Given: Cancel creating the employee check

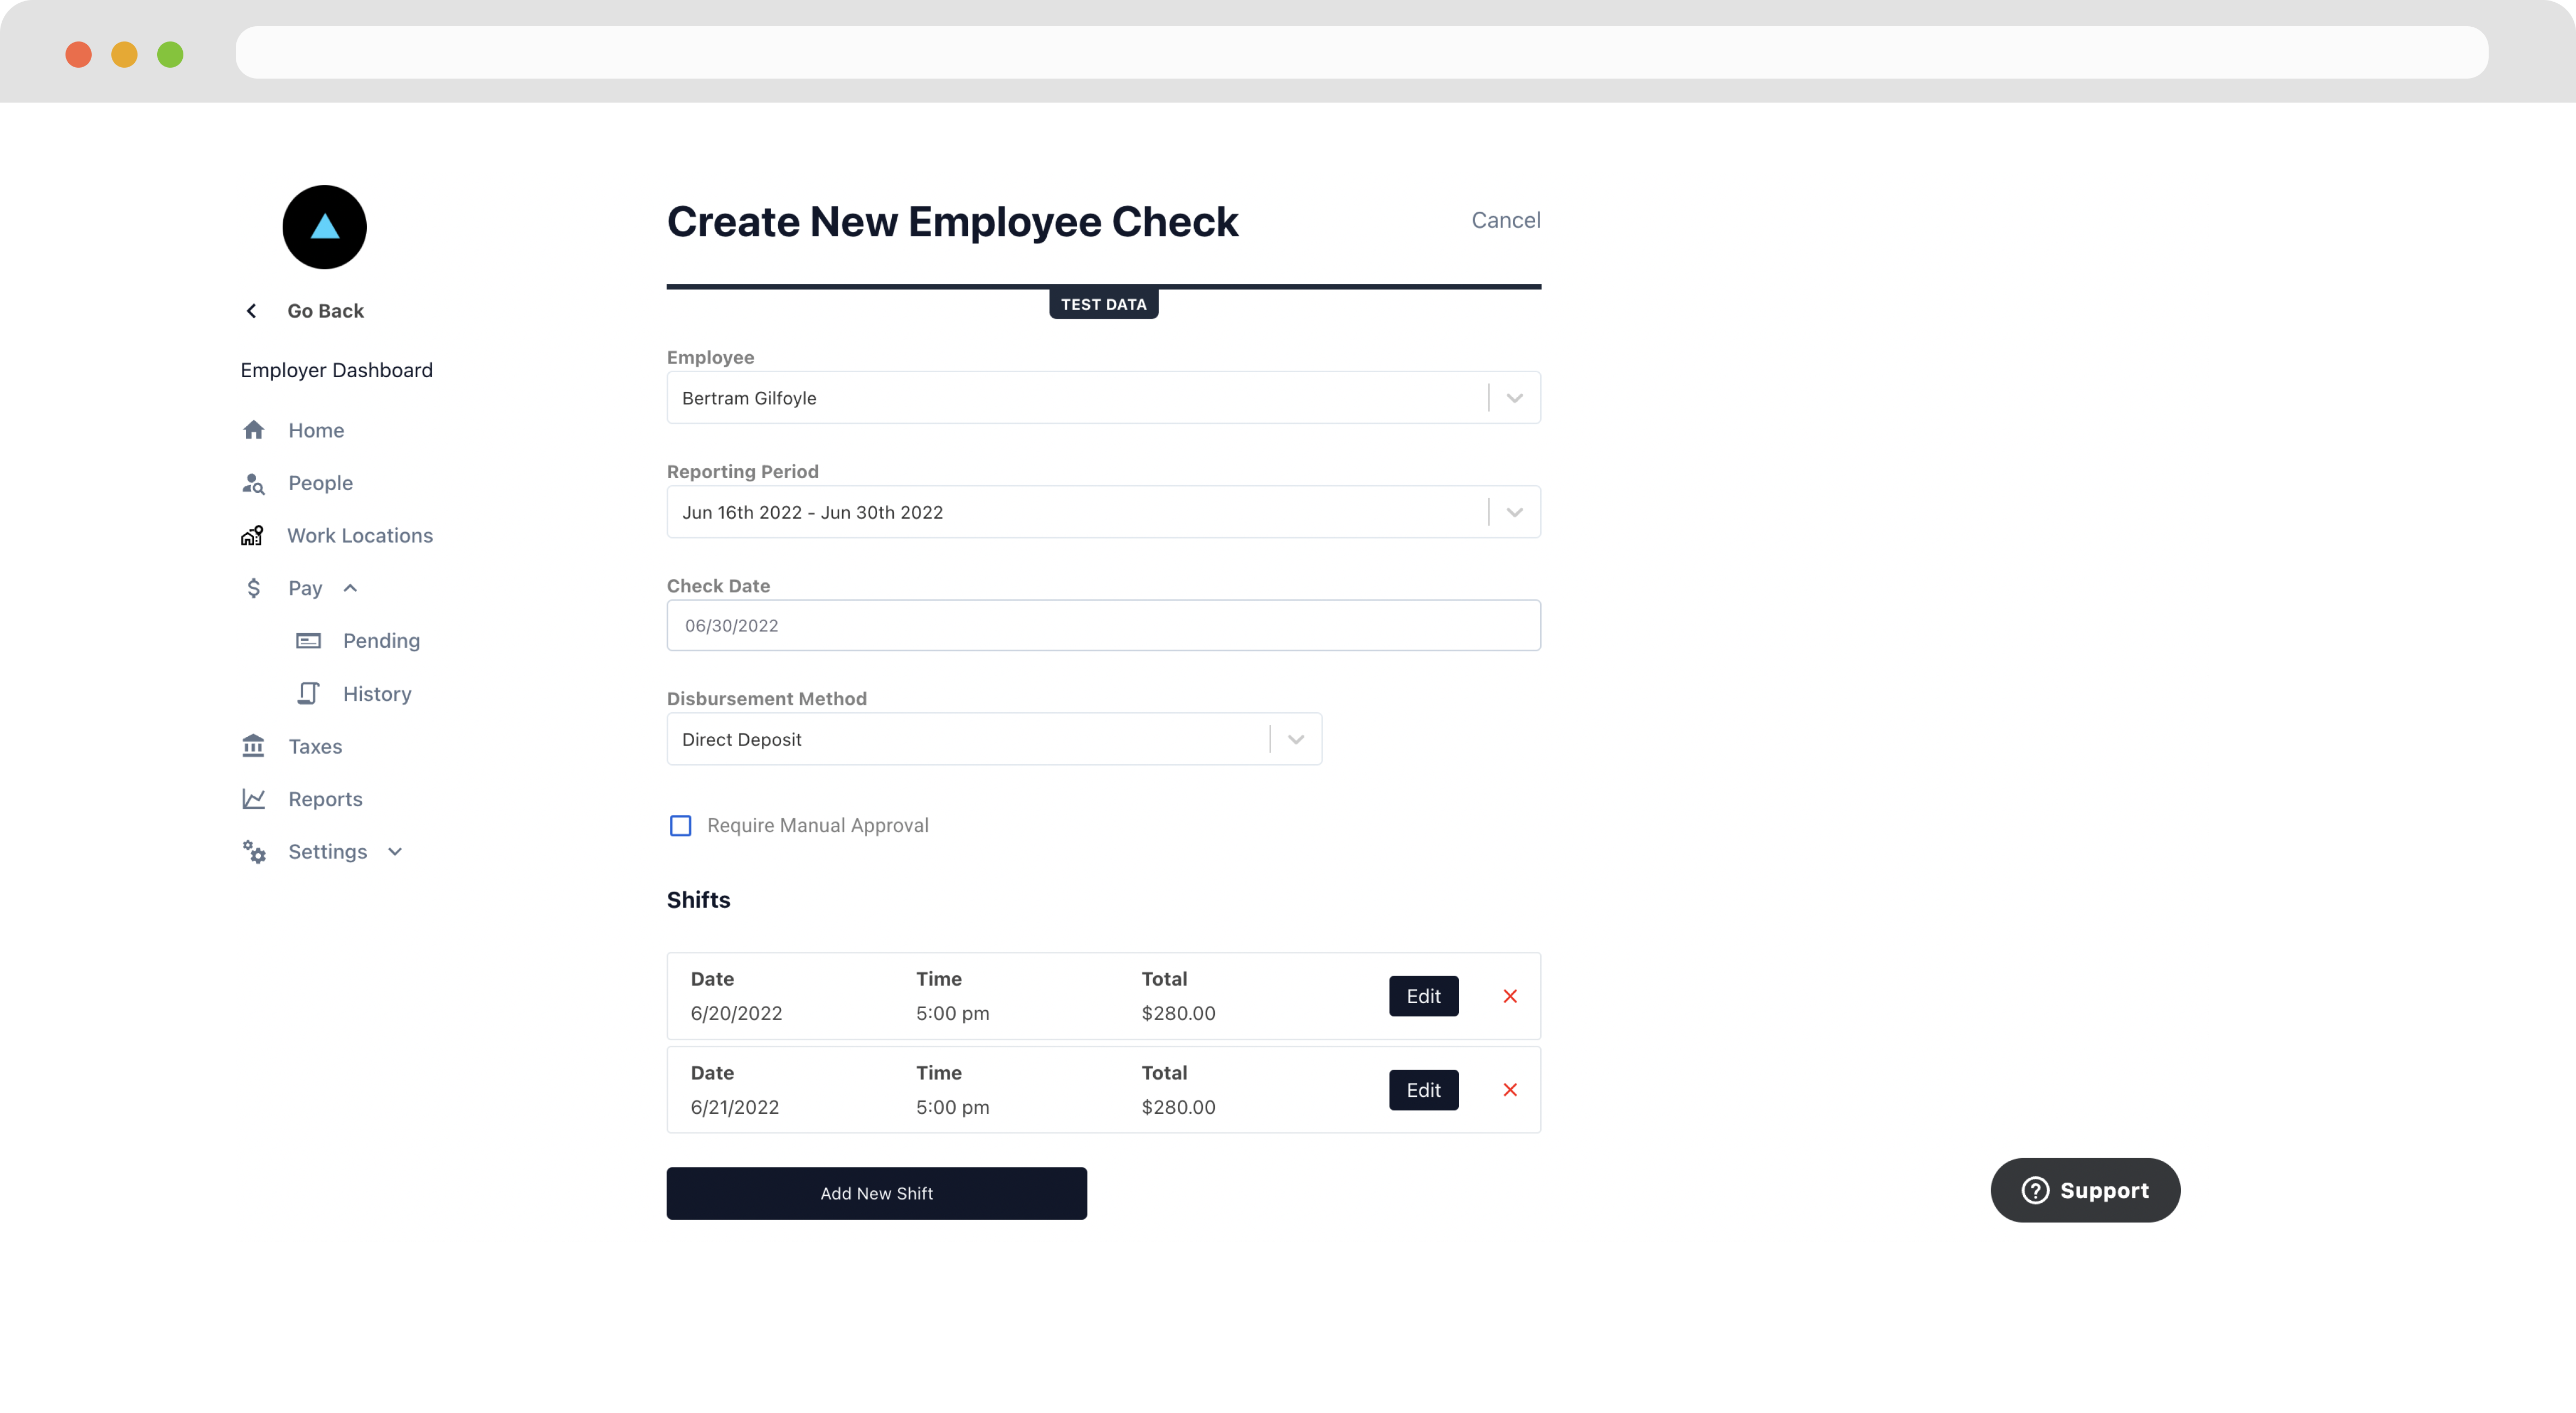Looking at the screenshot, I should 1505,220.
